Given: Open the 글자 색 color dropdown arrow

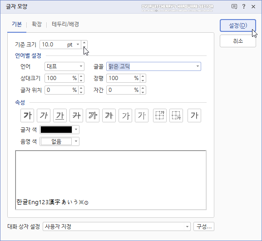Looking at the screenshot, I should pyautogui.click(x=76, y=130).
